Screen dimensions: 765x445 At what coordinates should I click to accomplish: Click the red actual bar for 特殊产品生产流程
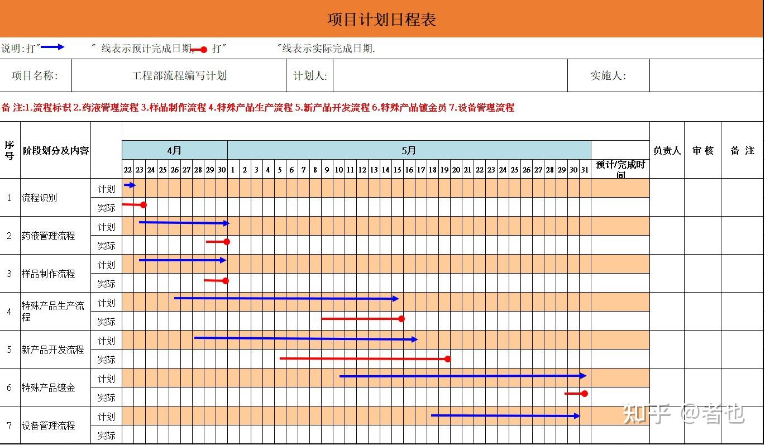[x=363, y=319]
